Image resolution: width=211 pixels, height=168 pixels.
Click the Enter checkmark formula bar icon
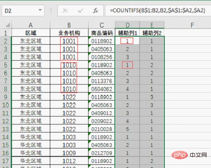click(80, 10)
